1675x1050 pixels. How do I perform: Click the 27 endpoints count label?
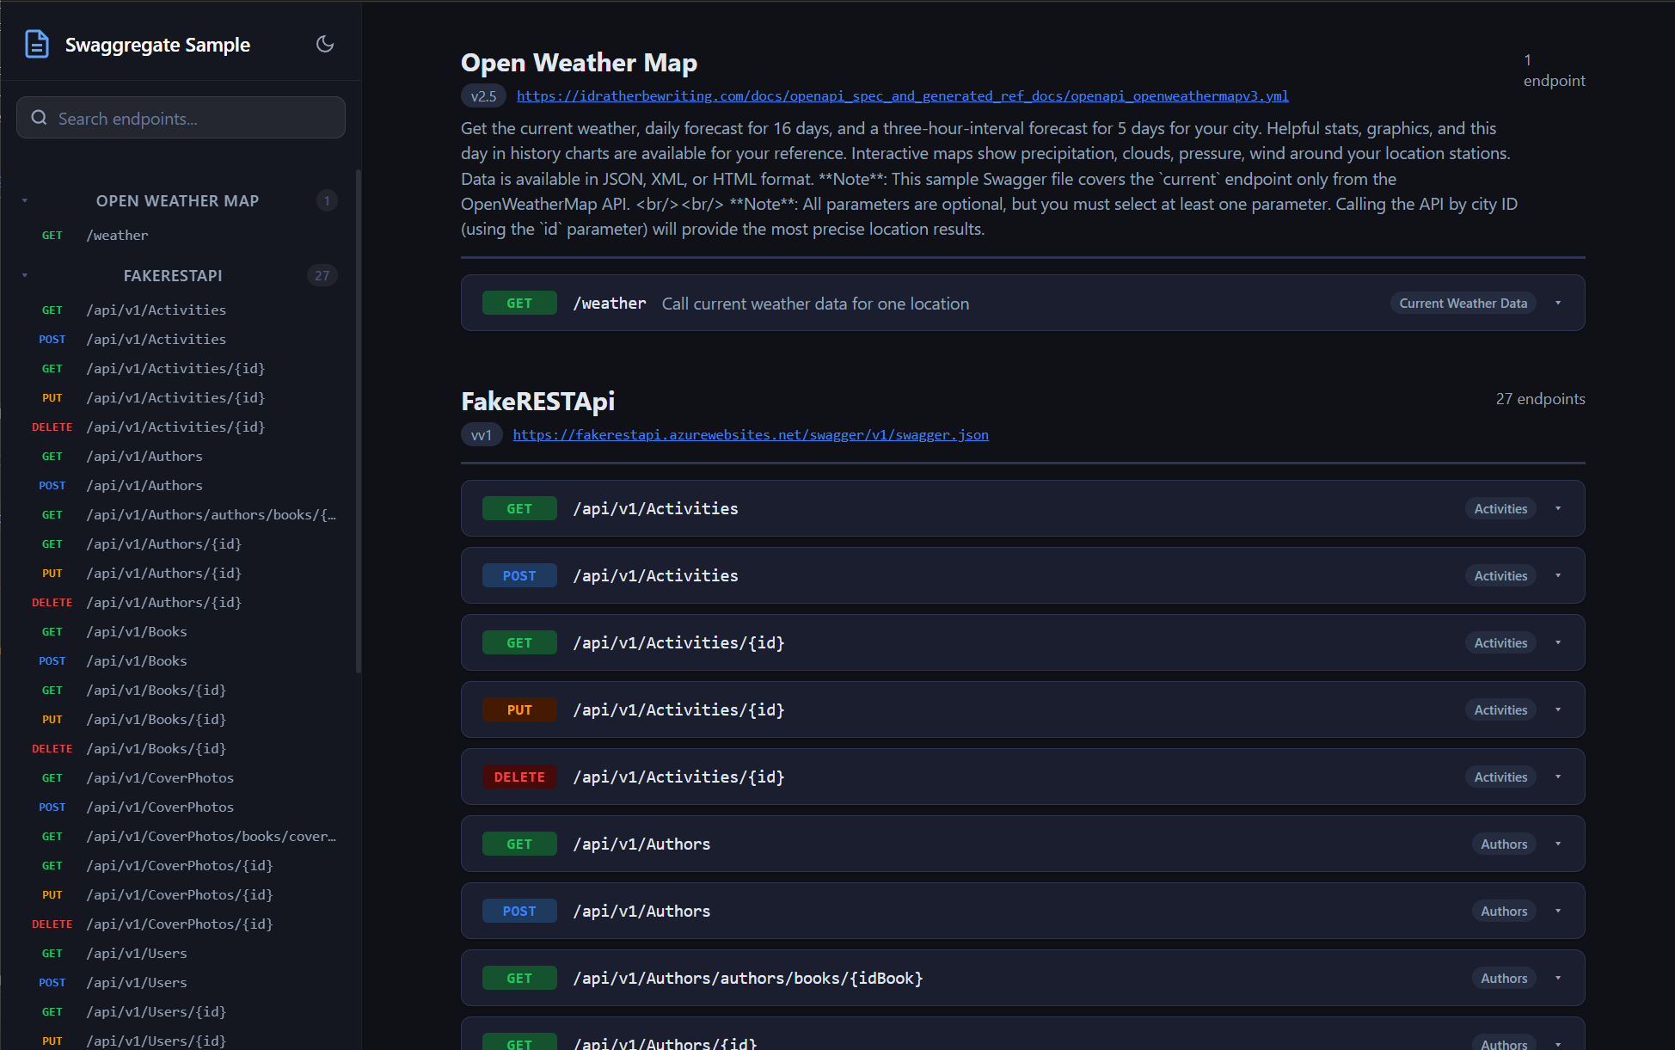tap(1540, 398)
